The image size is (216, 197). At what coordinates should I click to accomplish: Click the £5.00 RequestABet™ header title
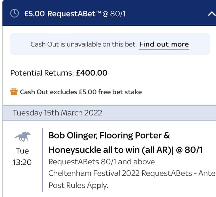[x=63, y=14]
